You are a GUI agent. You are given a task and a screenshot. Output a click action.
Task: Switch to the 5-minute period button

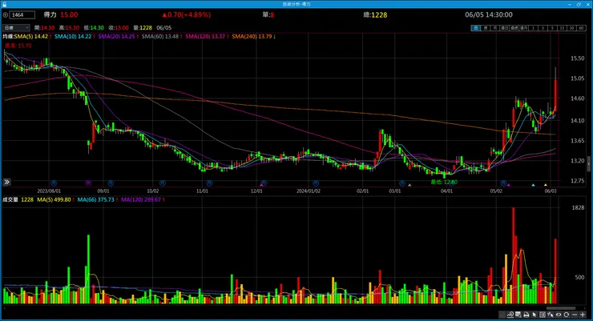553,28
